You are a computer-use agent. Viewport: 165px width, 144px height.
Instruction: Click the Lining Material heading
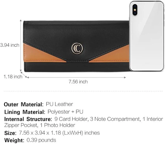(25, 112)
